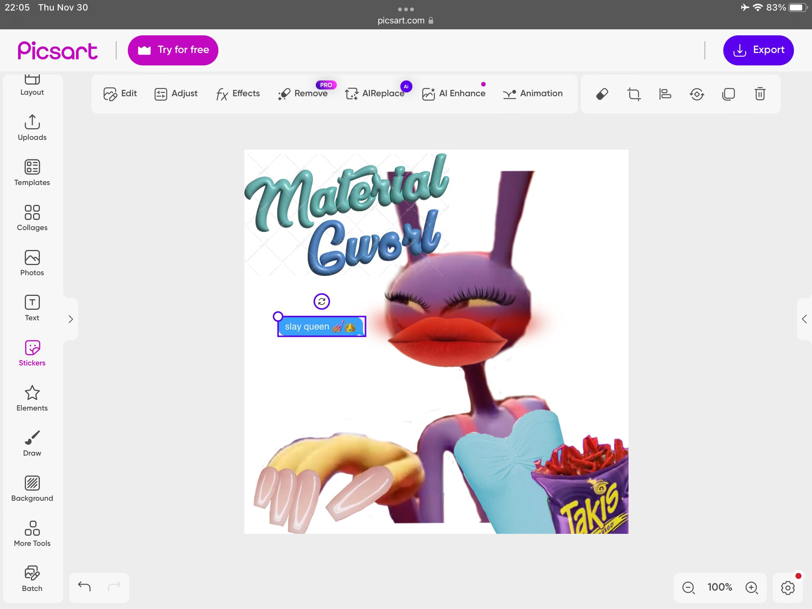The height and width of the screenshot is (609, 812).
Task: Open the align options icon
Action: [x=665, y=94]
